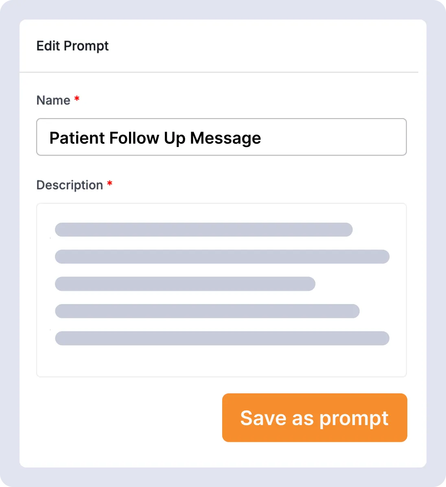Select the text Patient Follow Up Message
The image size is (446, 487).
click(x=155, y=138)
